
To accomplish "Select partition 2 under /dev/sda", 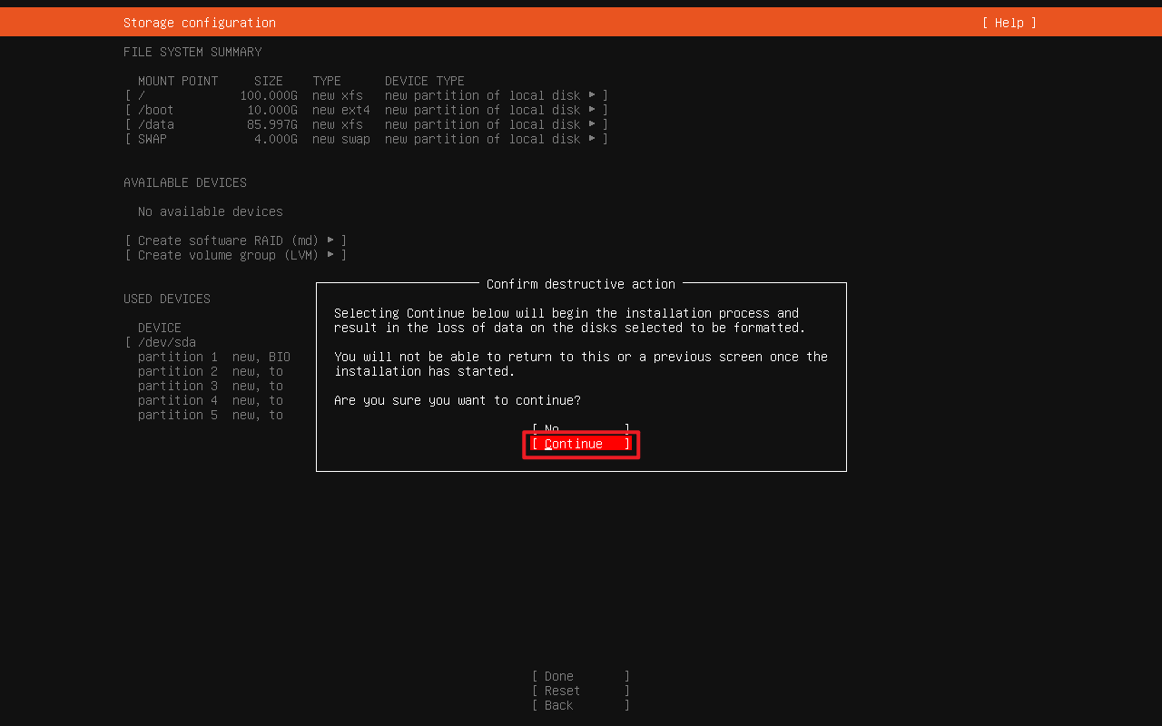I will (211, 371).
